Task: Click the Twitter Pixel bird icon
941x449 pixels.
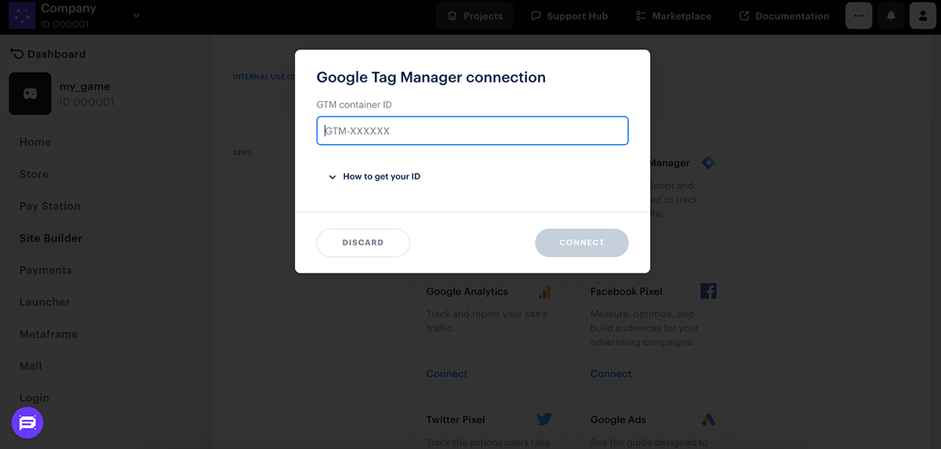Action: pos(544,419)
